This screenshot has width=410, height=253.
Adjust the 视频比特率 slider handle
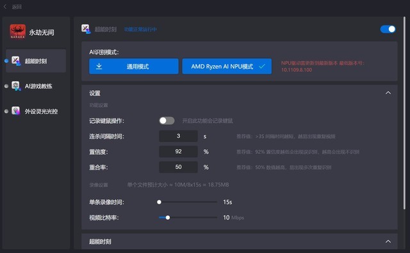[x=168, y=218]
